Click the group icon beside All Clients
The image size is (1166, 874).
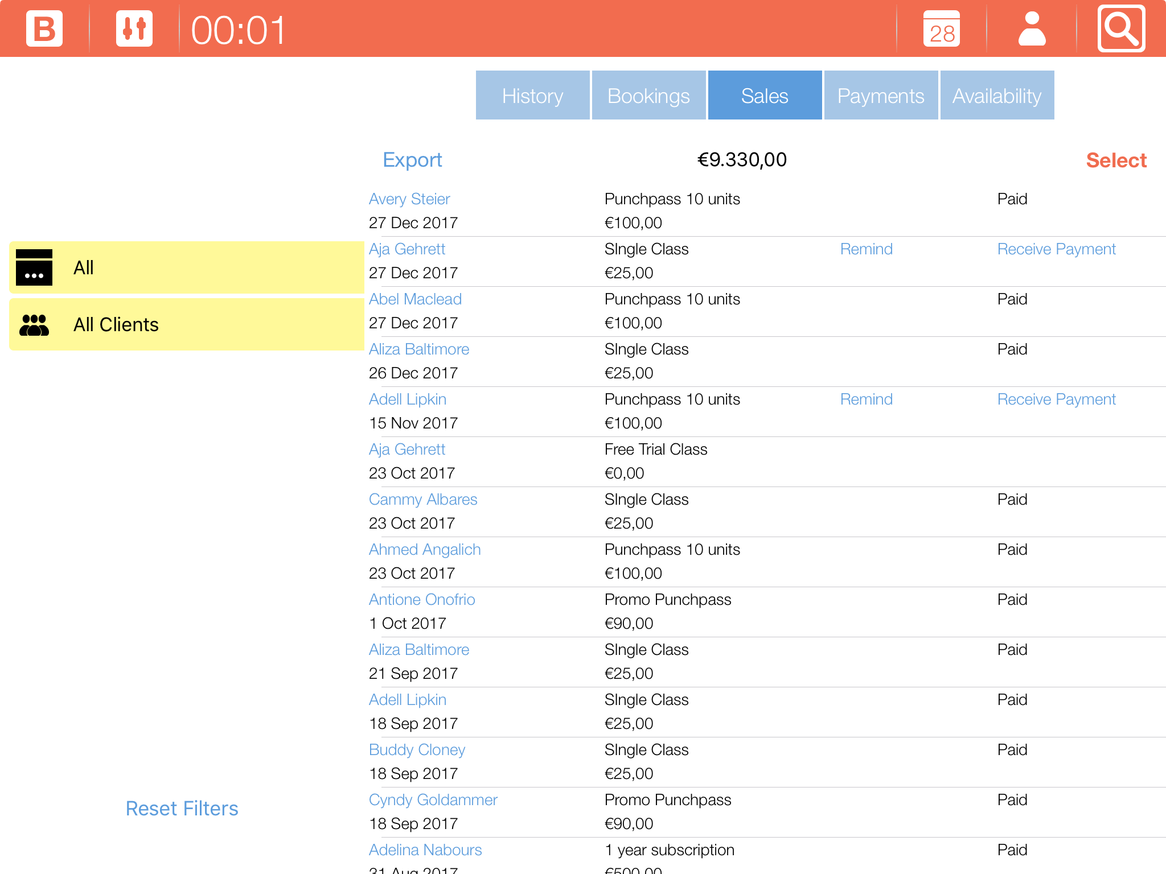tap(34, 324)
